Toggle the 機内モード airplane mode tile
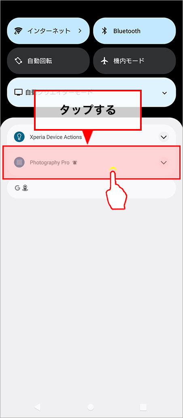The height and width of the screenshot is (418, 183). (x=134, y=61)
